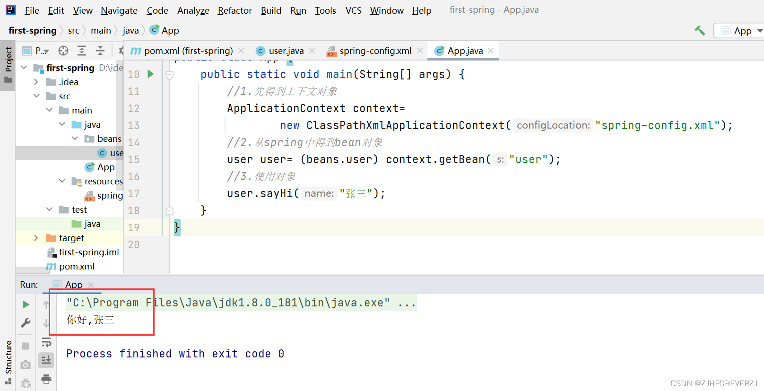The image size is (764, 391).
Task: Click the "spring-config.xml" string in code
Action: pos(657,125)
